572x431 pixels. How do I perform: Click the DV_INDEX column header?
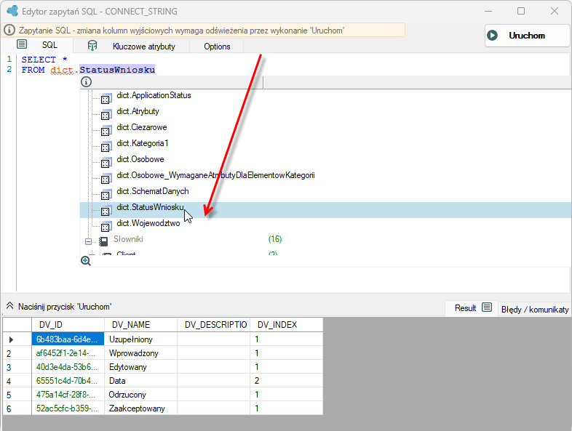287,325
